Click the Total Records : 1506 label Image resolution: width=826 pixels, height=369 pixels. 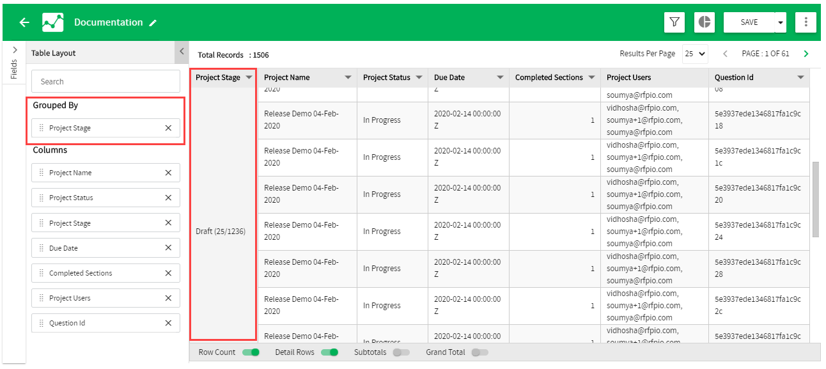pyautogui.click(x=233, y=55)
